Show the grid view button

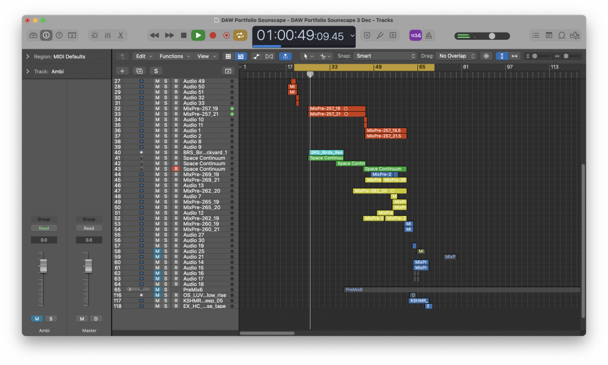coord(229,56)
